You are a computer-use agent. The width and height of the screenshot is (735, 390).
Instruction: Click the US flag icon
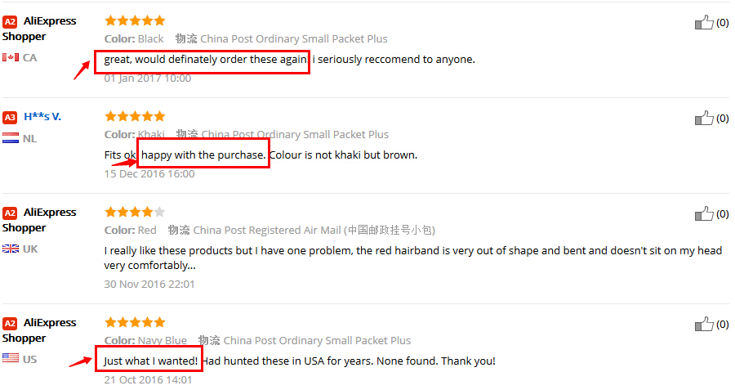(11, 358)
